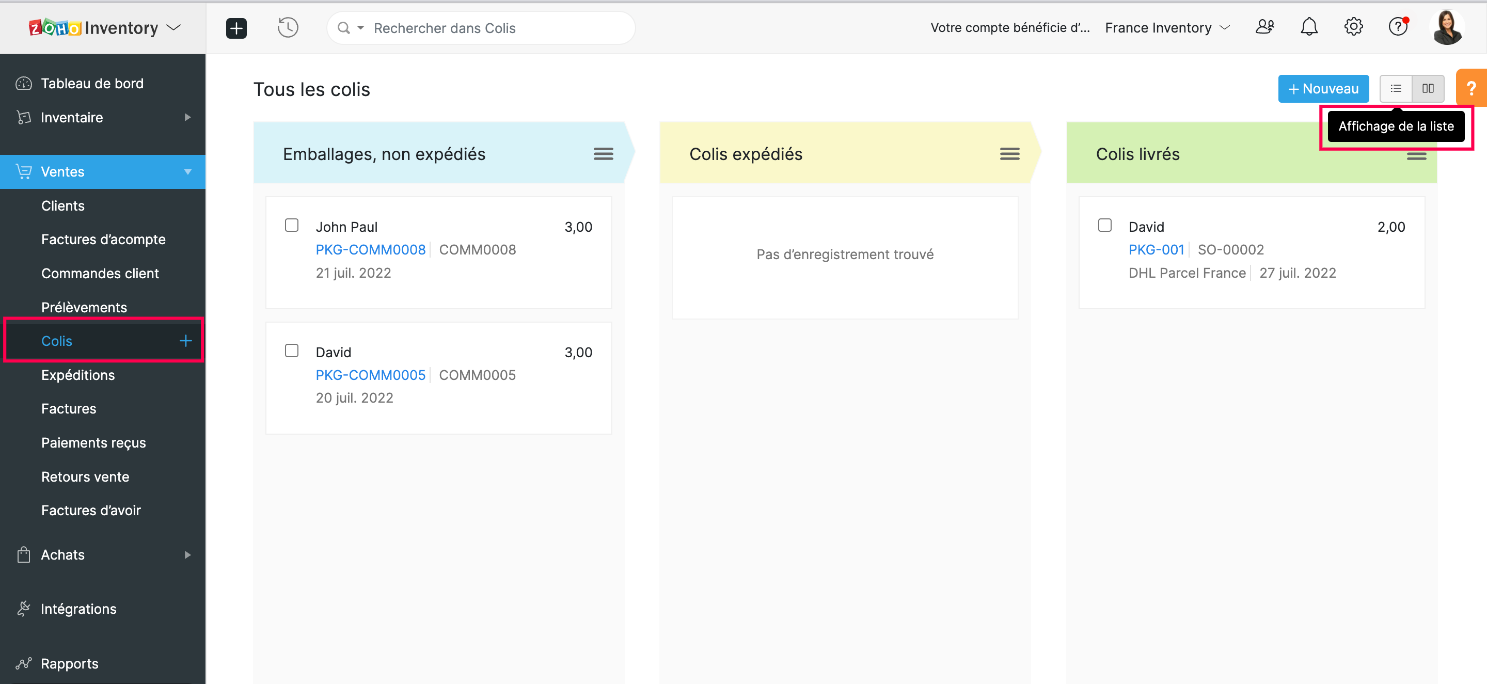Open France Inventory organization dropdown
This screenshot has width=1487, height=684.
[1167, 27]
